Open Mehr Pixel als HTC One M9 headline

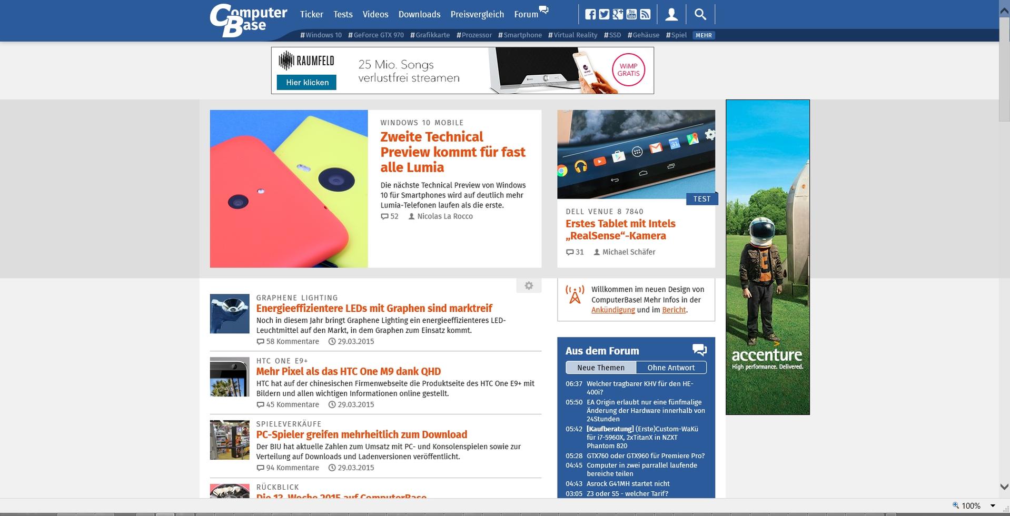349,372
